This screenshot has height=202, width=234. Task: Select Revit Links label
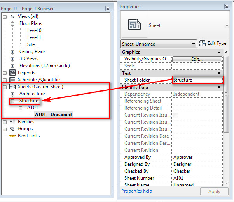[29, 136]
